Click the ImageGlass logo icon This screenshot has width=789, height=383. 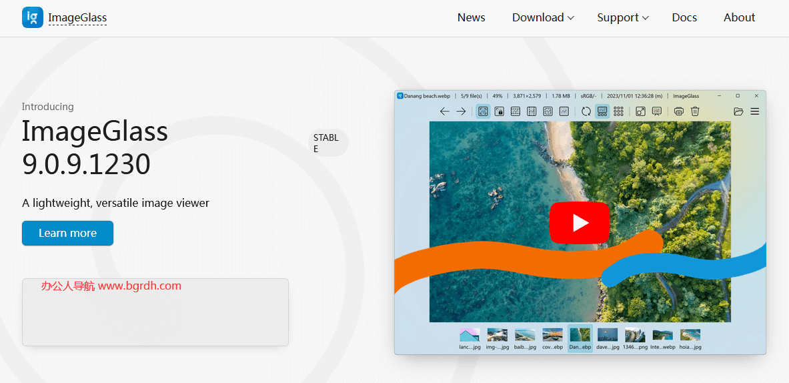pyautogui.click(x=32, y=17)
